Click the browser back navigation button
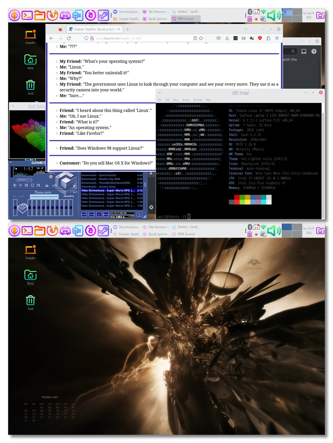The height and width of the screenshot is (443, 333). [x=51, y=38]
